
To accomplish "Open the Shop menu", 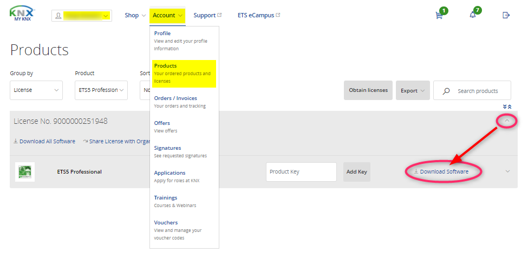I will tap(135, 16).
